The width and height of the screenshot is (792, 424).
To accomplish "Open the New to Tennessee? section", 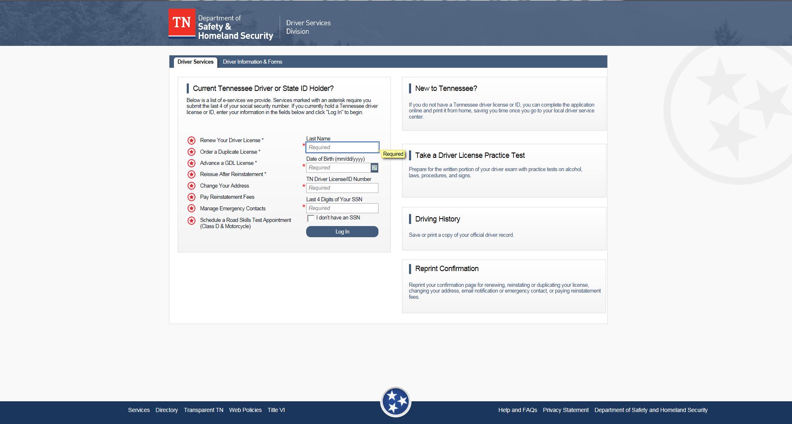I will (x=446, y=88).
